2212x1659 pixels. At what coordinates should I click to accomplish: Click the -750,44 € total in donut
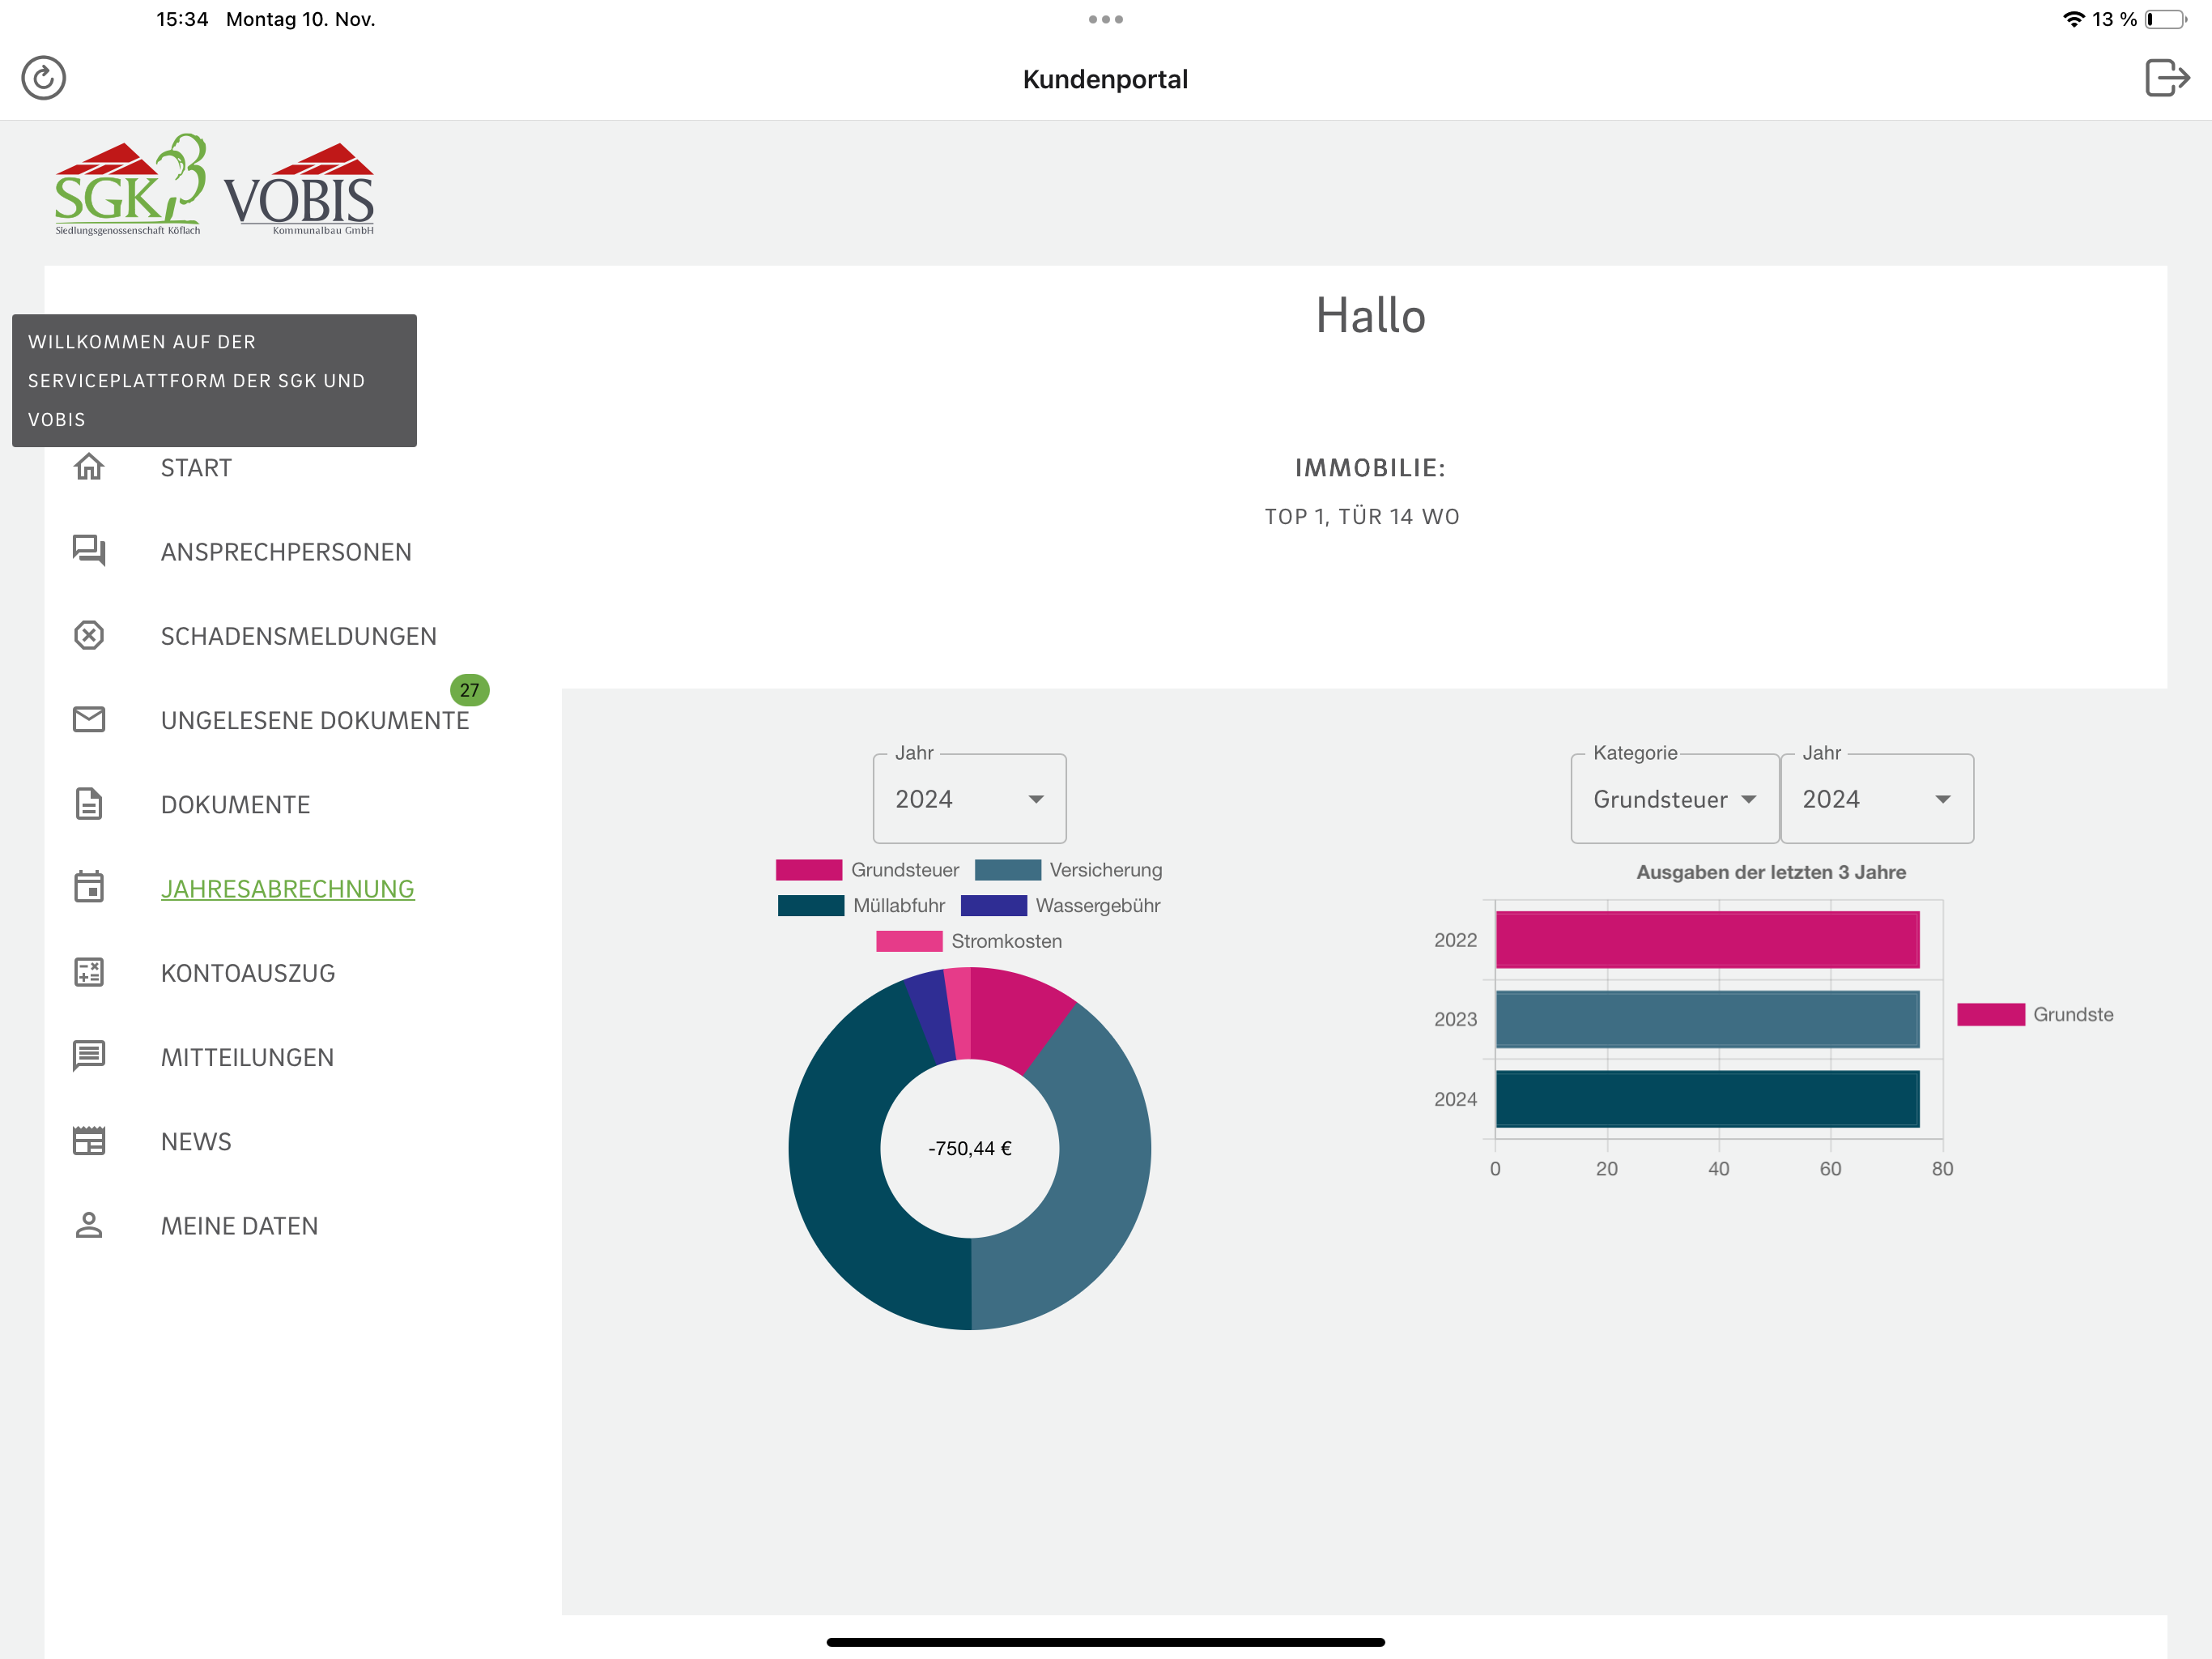click(969, 1149)
